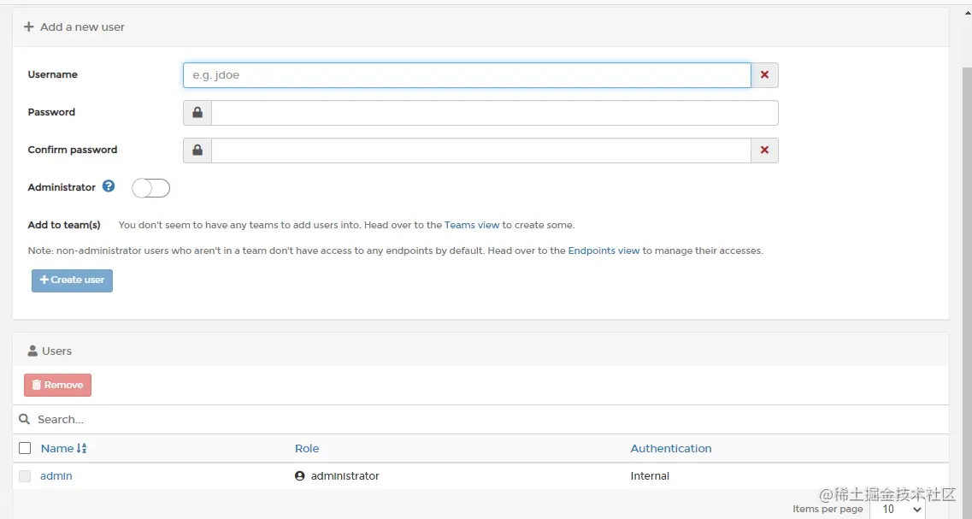Click the lock icon in Confirm password row
The image size is (972, 519).
click(x=197, y=150)
